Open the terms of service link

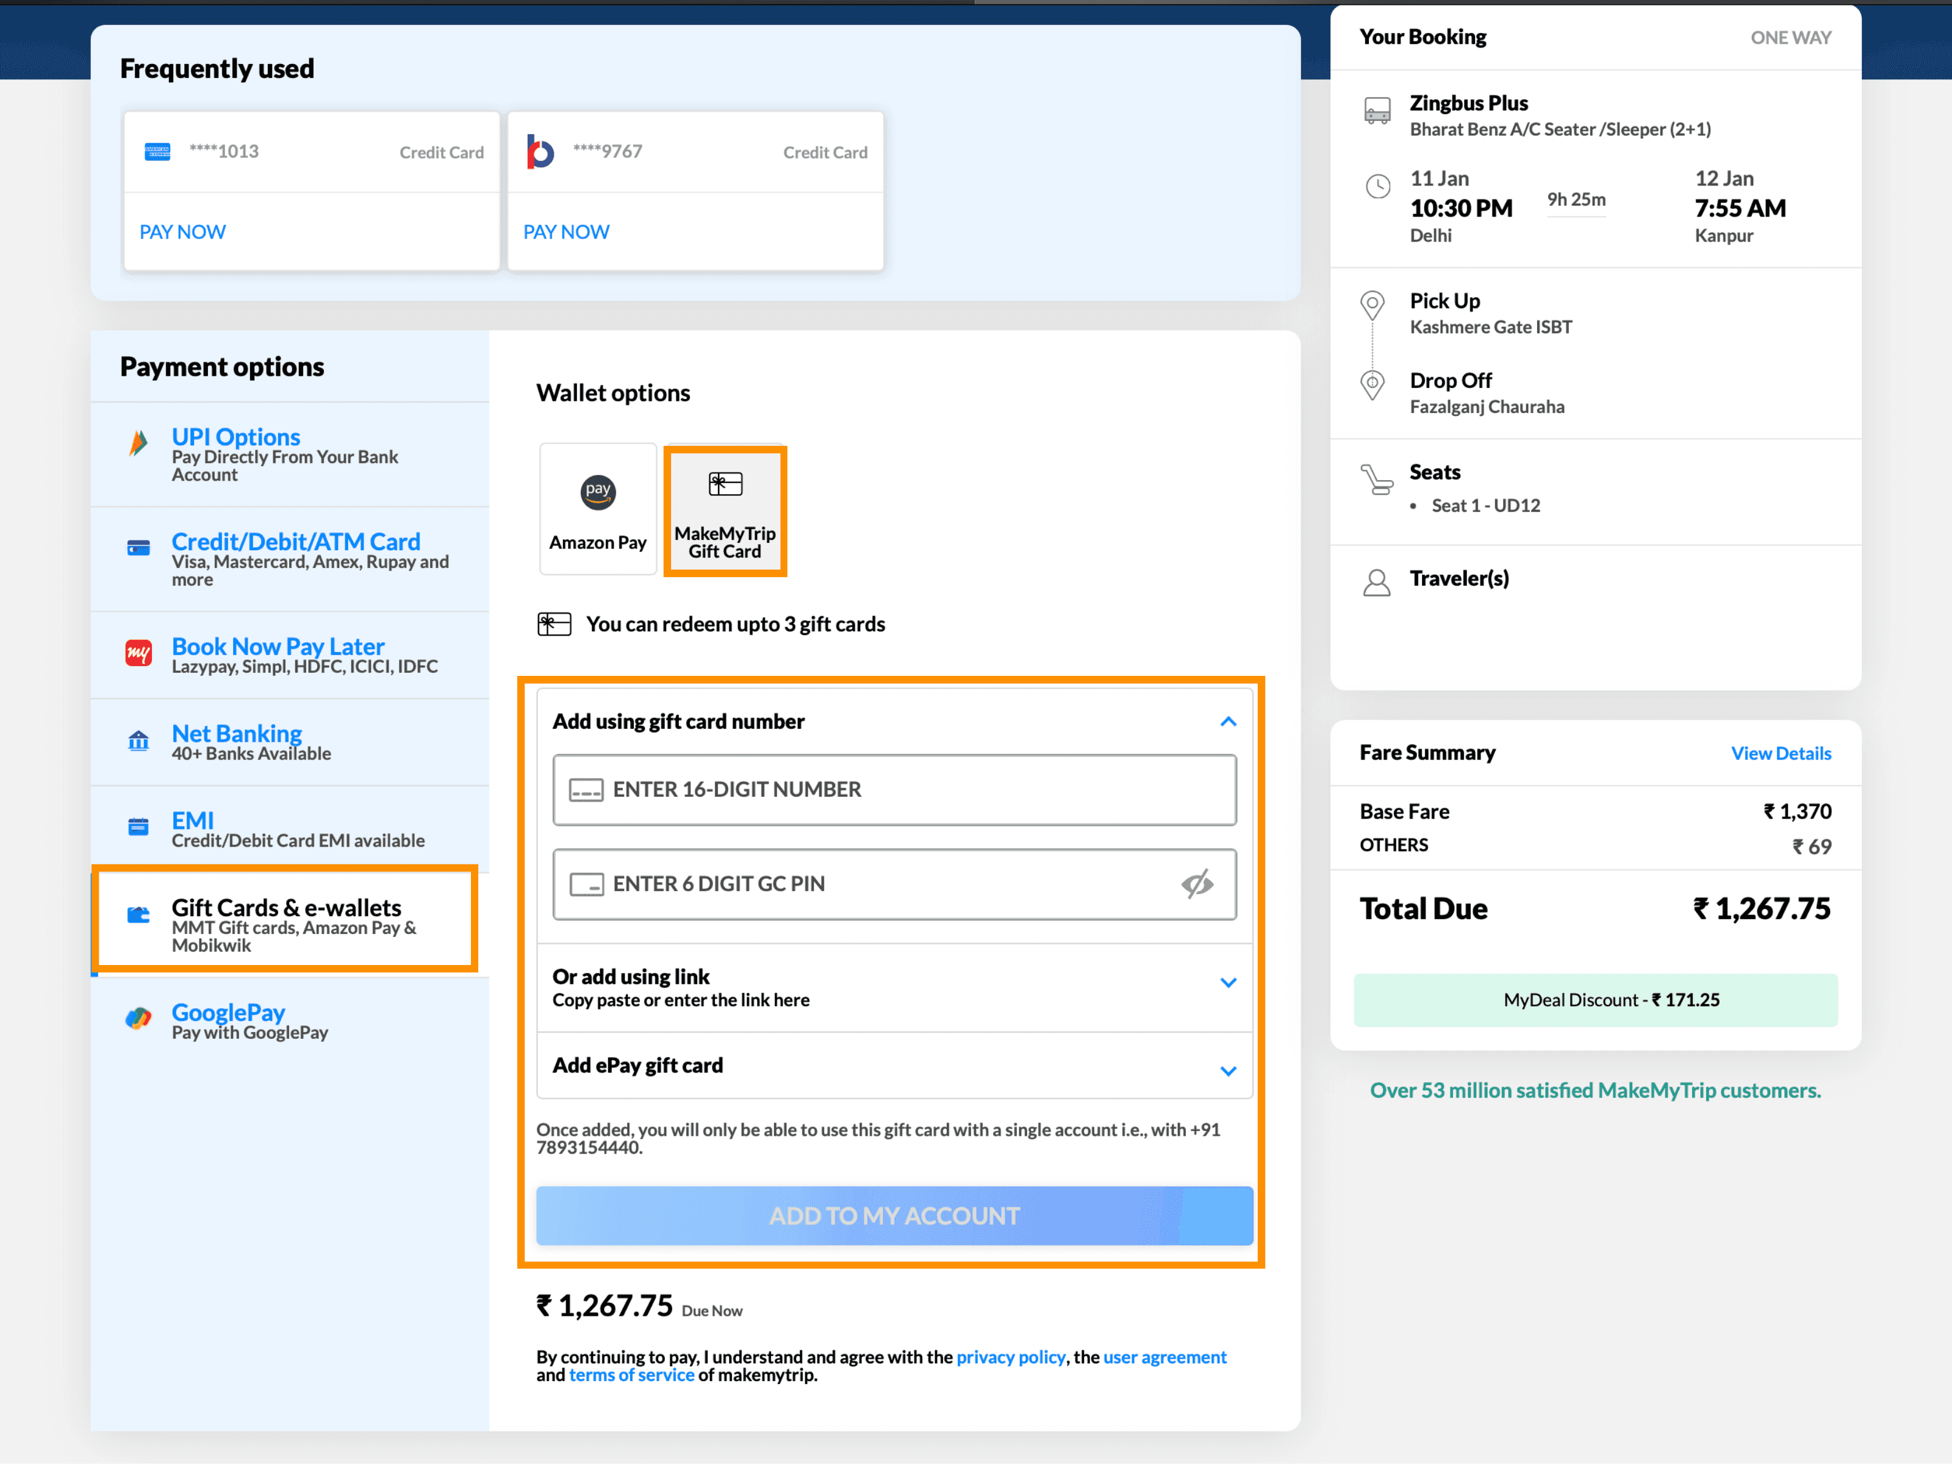tap(632, 1375)
